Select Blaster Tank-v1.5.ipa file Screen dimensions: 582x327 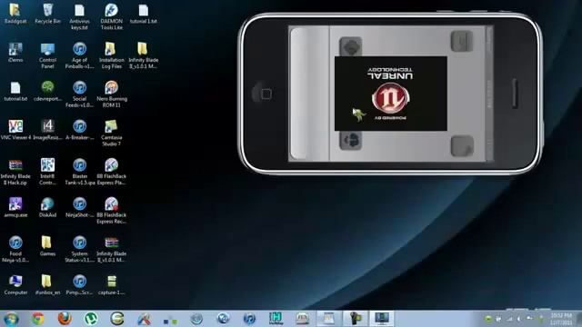click(79, 172)
